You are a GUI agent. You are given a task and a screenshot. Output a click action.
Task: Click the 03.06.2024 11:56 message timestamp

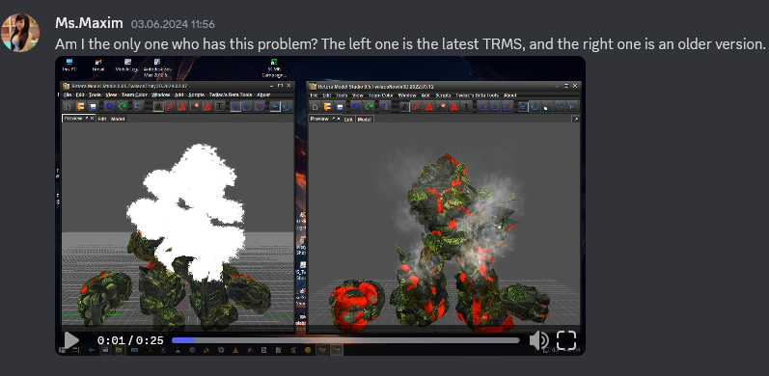point(173,24)
